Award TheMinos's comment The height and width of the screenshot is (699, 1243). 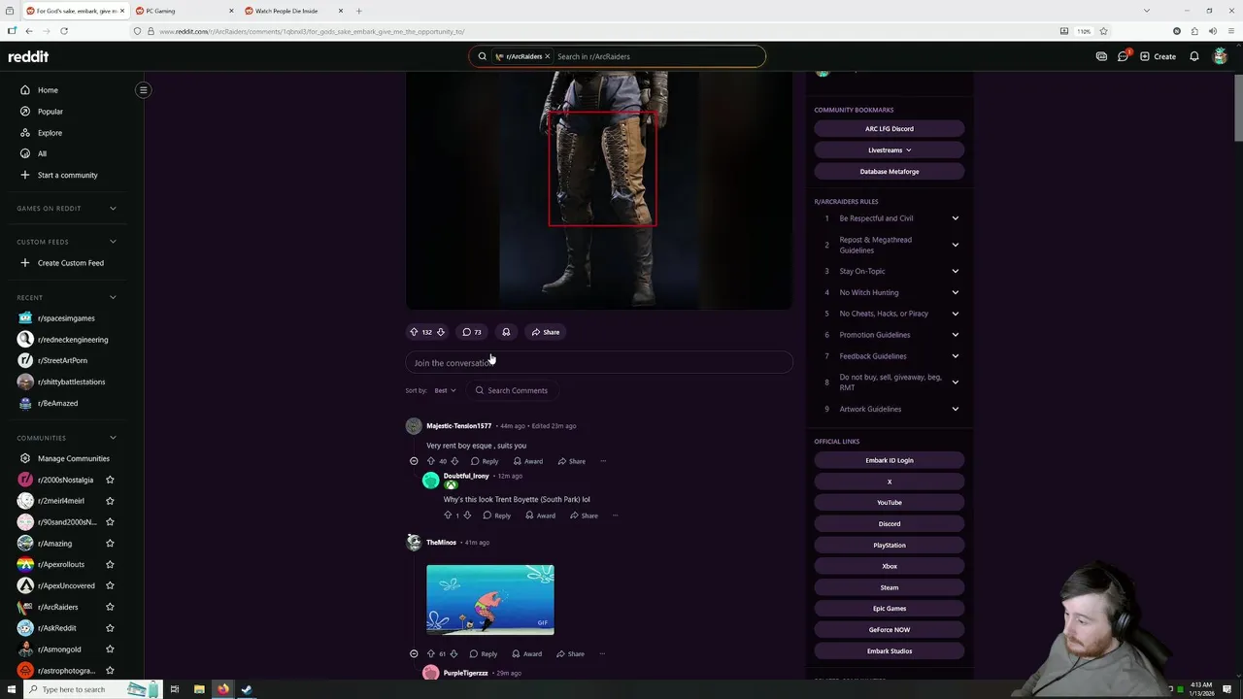[526, 654]
